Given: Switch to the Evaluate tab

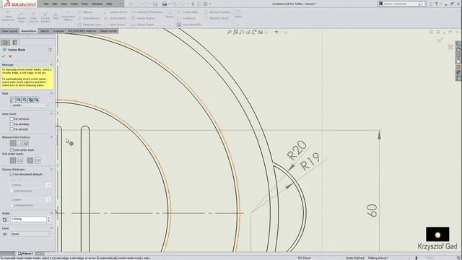Looking at the screenshot, I should pos(58,31).
